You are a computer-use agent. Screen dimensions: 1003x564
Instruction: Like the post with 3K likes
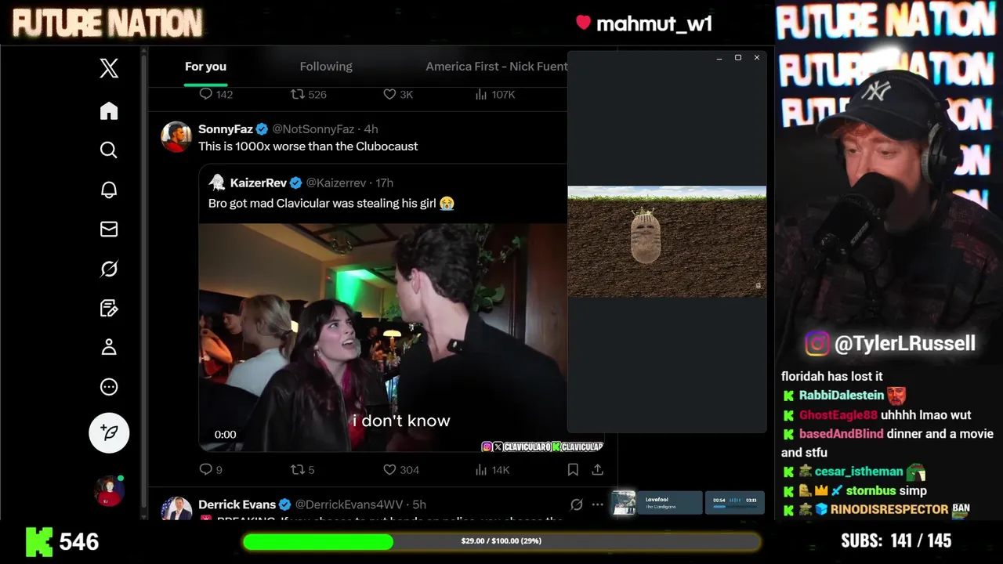[x=398, y=94]
